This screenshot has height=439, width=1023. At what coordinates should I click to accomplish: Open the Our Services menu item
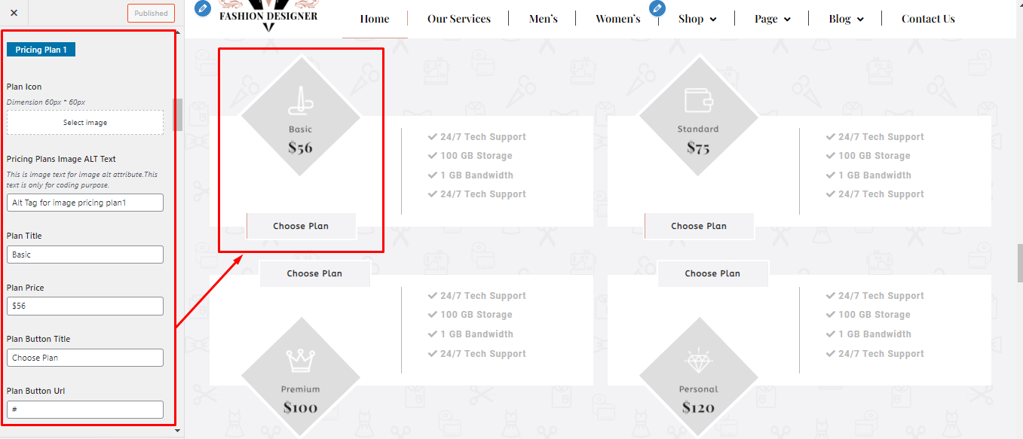pos(458,19)
